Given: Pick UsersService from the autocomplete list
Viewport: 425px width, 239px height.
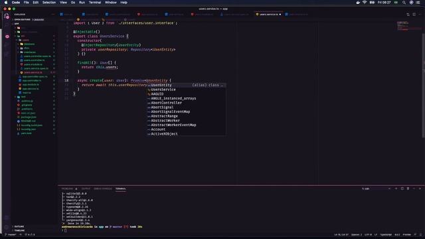Looking at the screenshot, I should coord(187,90).
